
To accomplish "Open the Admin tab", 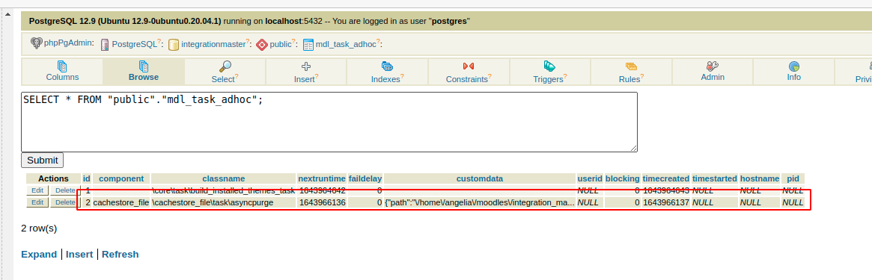I will click(x=713, y=72).
